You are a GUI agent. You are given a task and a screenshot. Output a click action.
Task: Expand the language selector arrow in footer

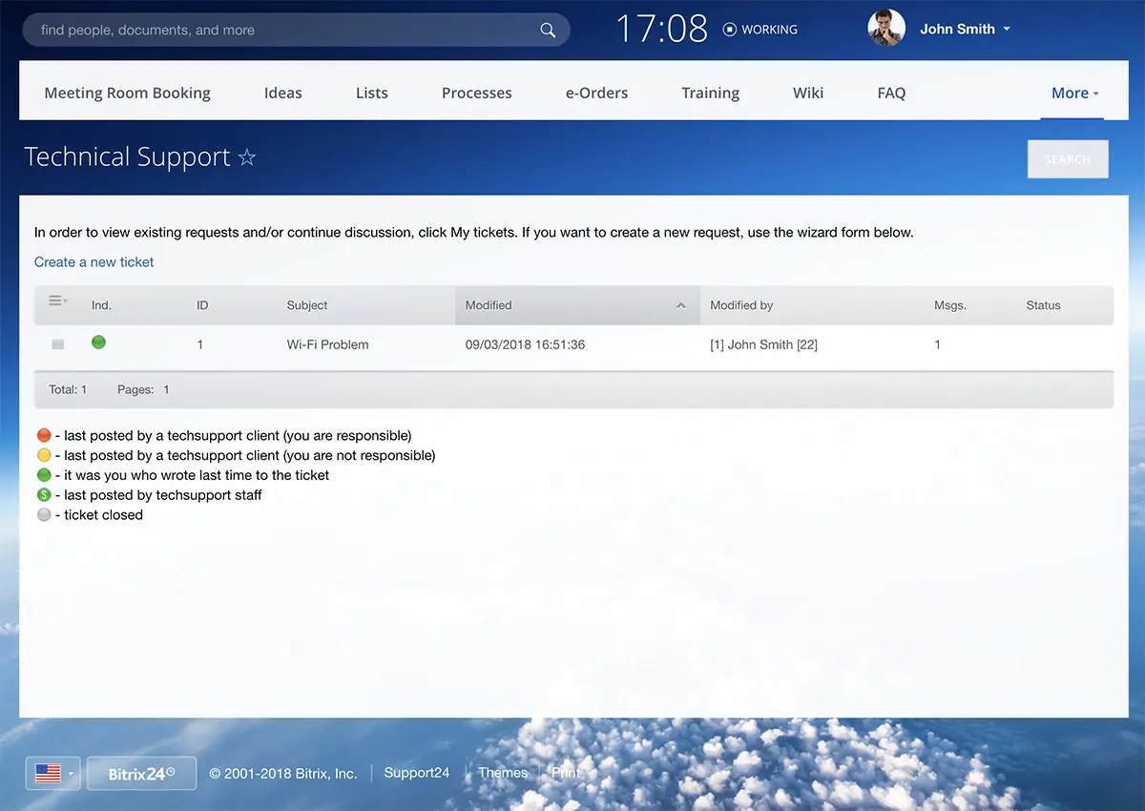coord(71,774)
